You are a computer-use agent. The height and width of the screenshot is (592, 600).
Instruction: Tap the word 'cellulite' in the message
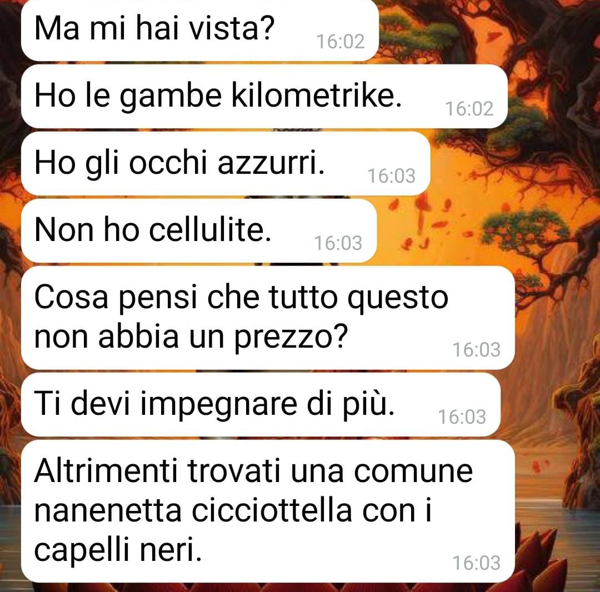tap(210, 230)
